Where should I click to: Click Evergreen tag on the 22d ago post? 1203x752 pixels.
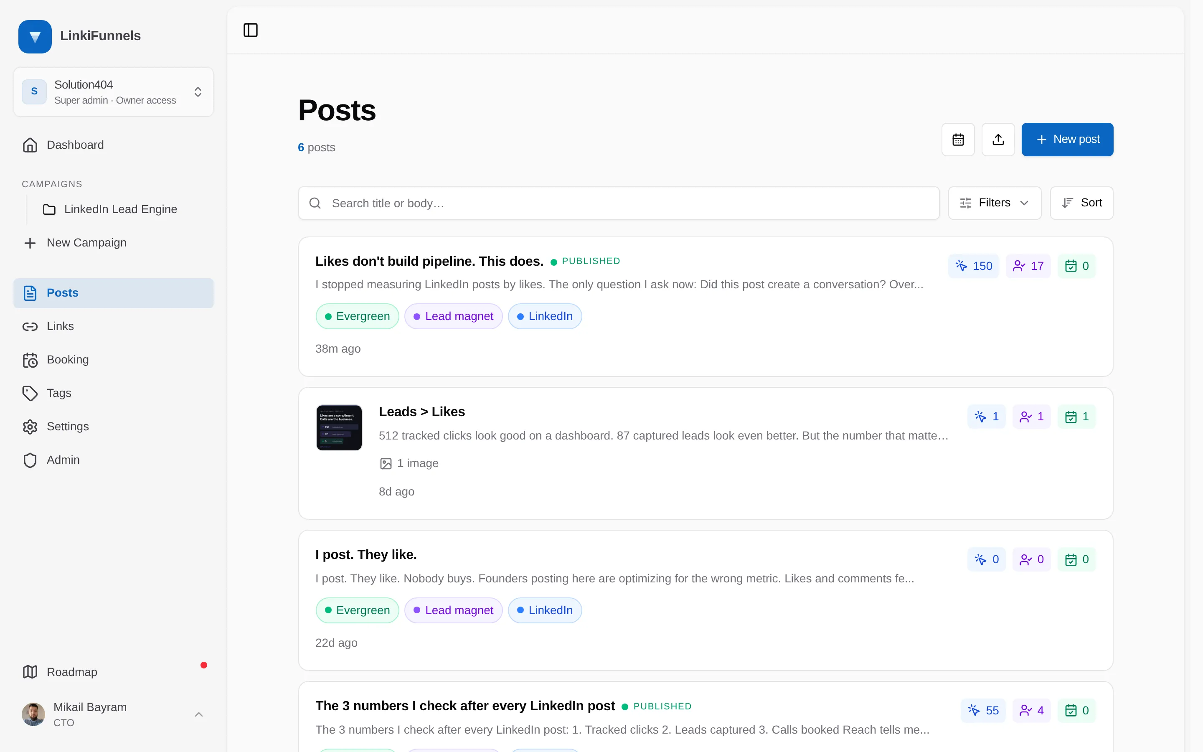pyautogui.click(x=357, y=610)
